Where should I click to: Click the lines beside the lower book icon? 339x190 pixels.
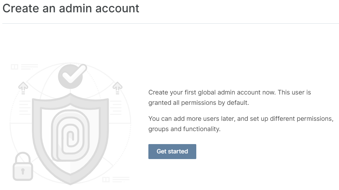tap(121, 179)
